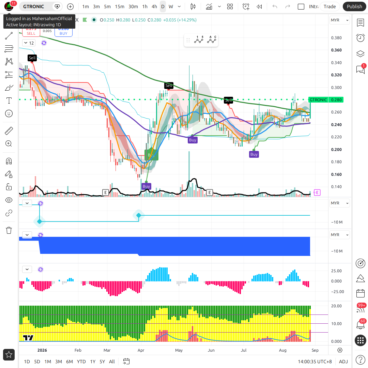The width and height of the screenshot is (368, 368).
Task: Undo the last chart action
Action: pyautogui.click(x=275, y=6)
